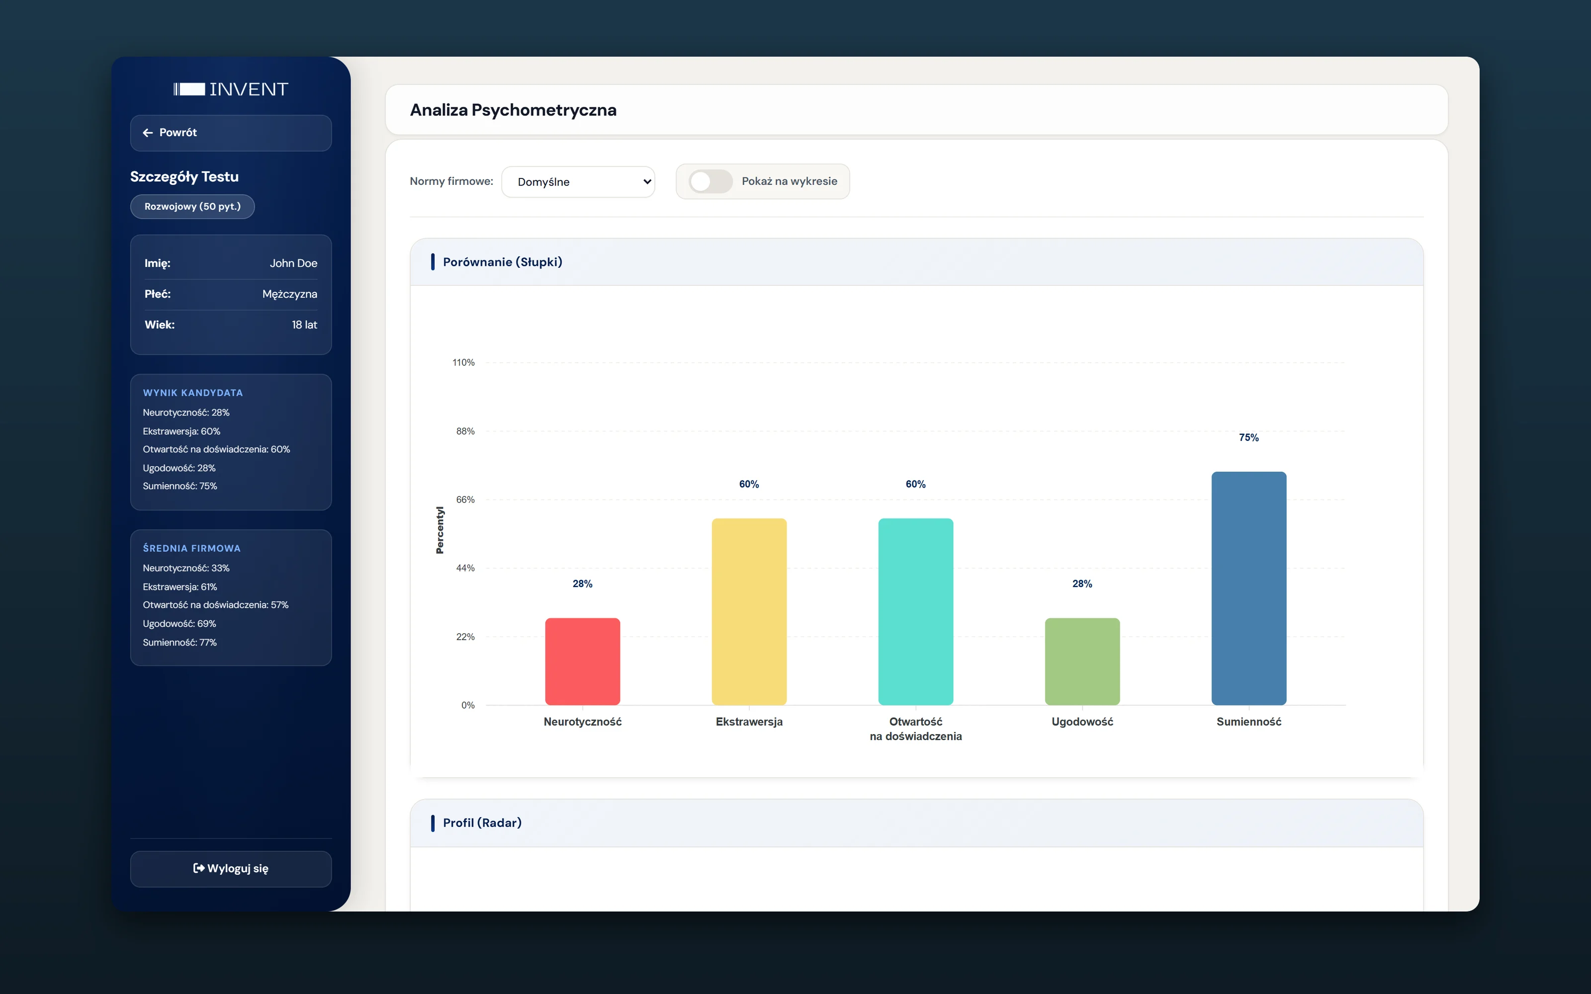The image size is (1591, 994).
Task: Click the 75% label above the Sumienność bar
Action: click(1249, 438)
